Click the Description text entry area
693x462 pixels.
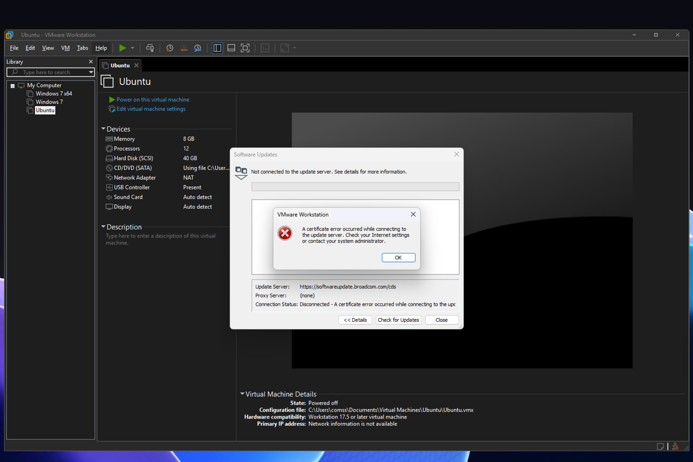coord(161,239)
